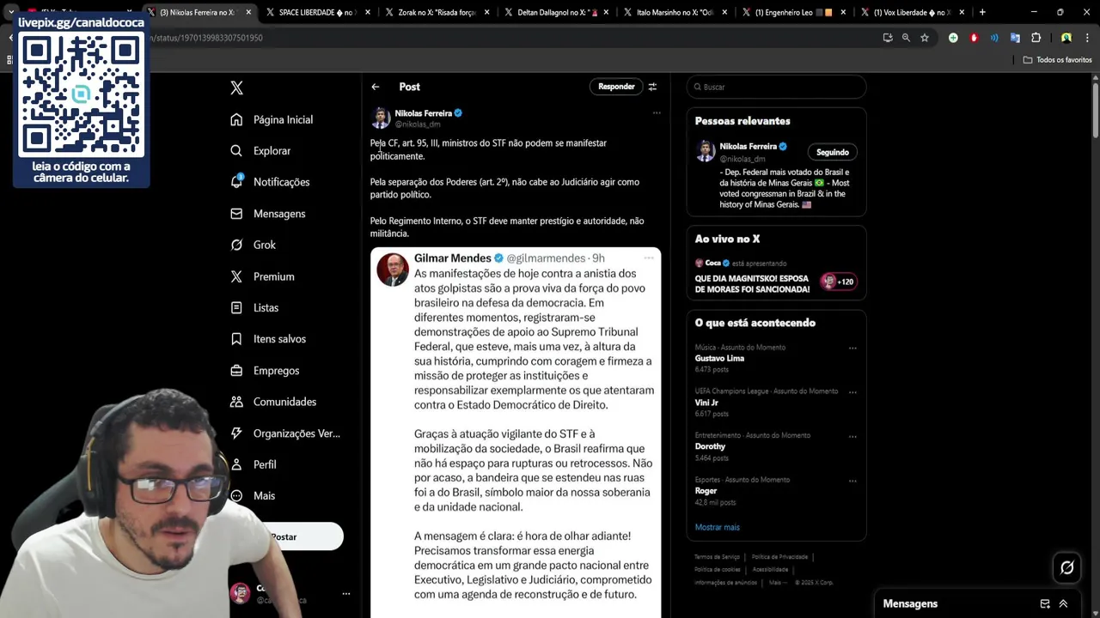Viewport: 1100px width, 618px height.
Task: Click the Buscar search field
Action: click(776, 87)
